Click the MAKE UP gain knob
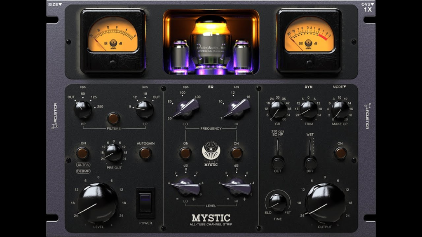The image size is (422, 237). tap(340, 109)
